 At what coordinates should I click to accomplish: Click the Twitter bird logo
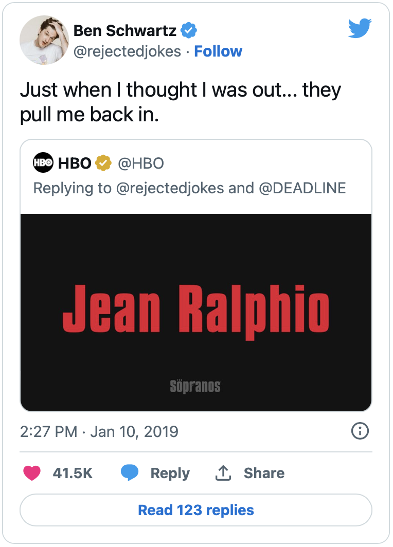360,28
